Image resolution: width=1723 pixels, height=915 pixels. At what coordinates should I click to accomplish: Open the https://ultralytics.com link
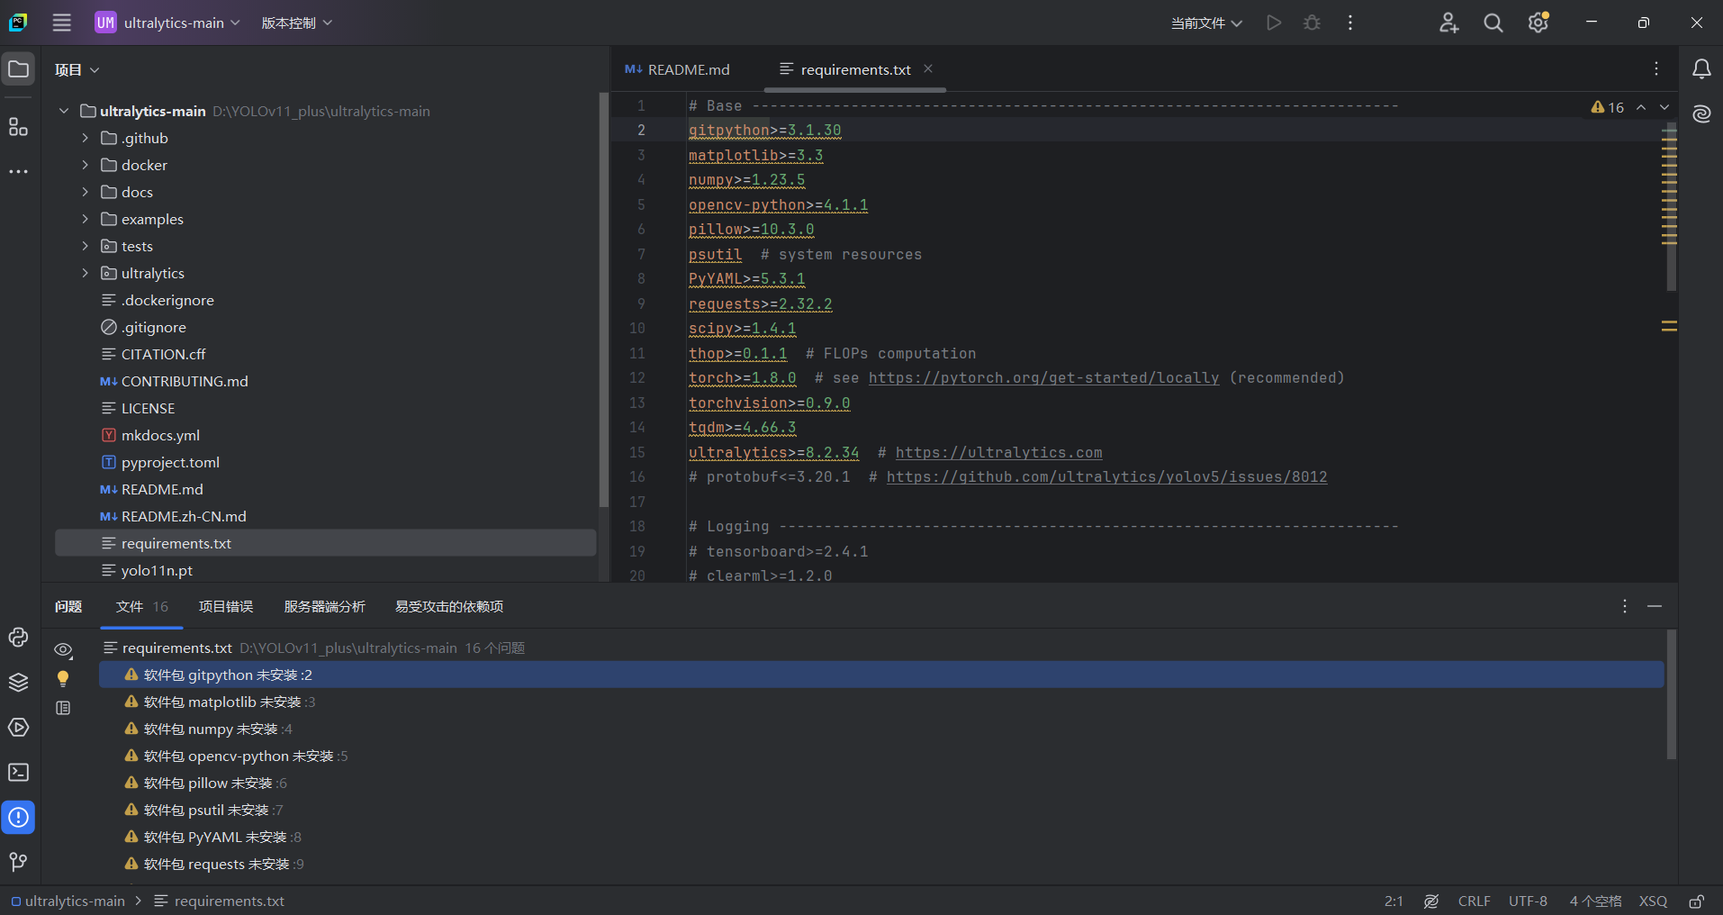(x=998, y=453)
